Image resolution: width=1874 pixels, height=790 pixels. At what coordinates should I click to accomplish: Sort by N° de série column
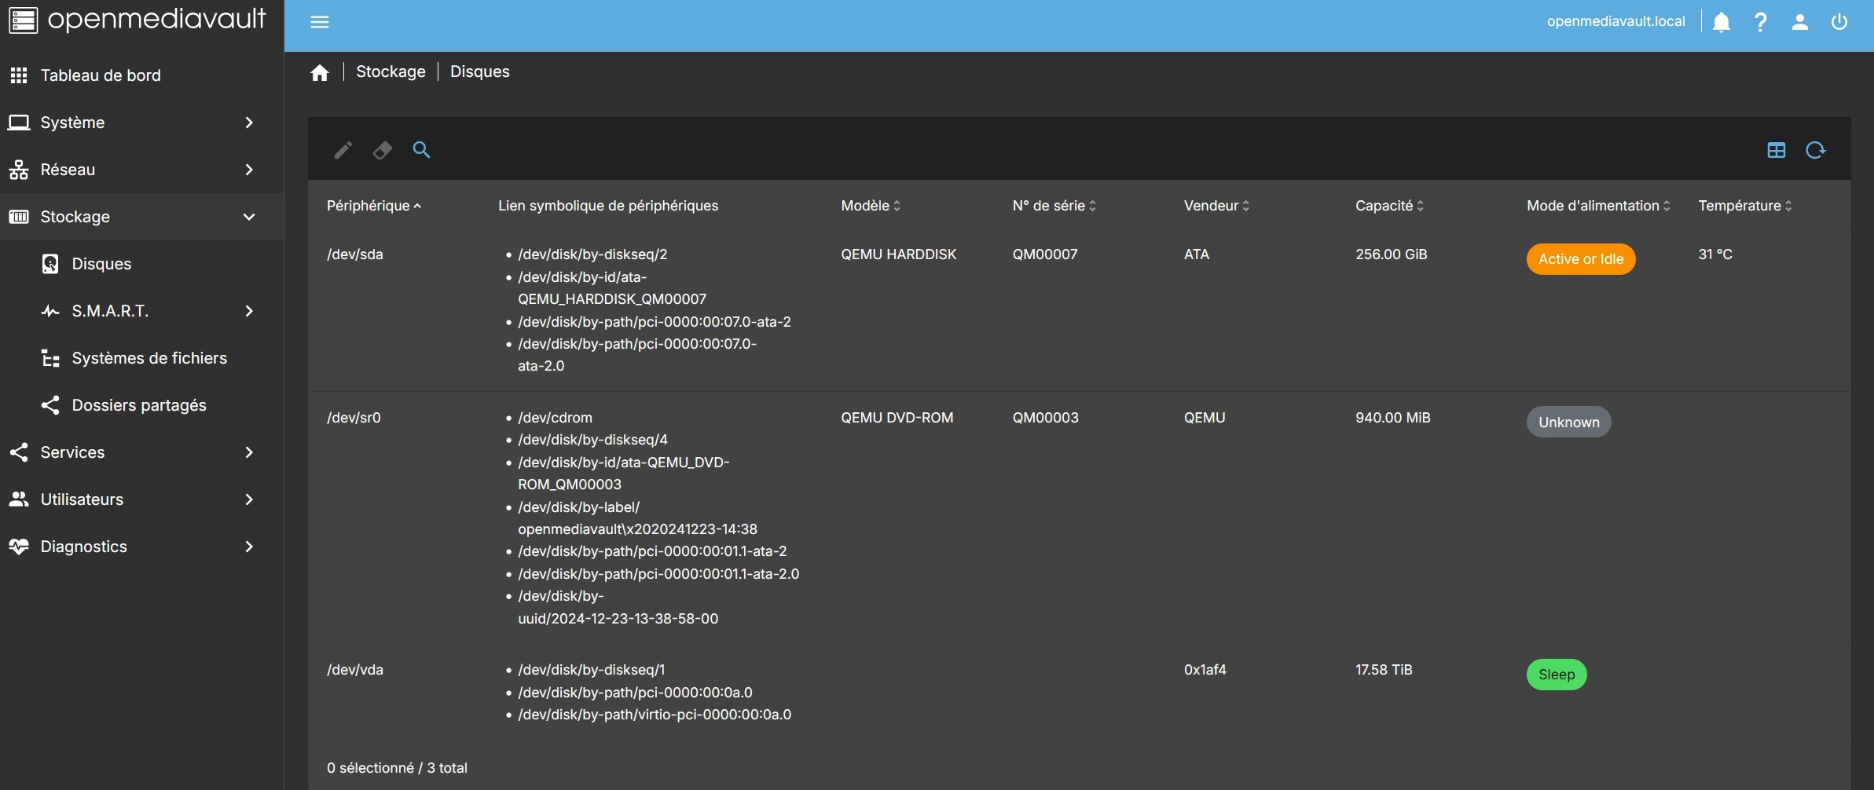coord(1054,206)
